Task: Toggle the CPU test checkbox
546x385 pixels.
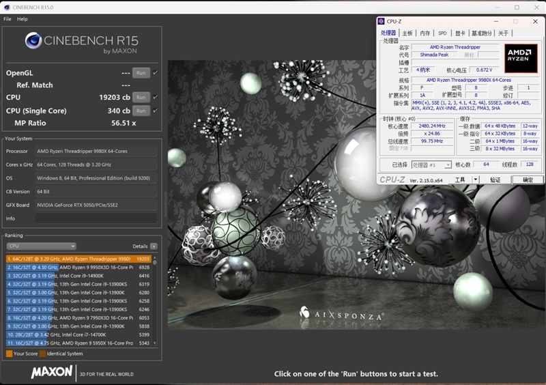Action: pyautogui.click(x=155, y=98)
